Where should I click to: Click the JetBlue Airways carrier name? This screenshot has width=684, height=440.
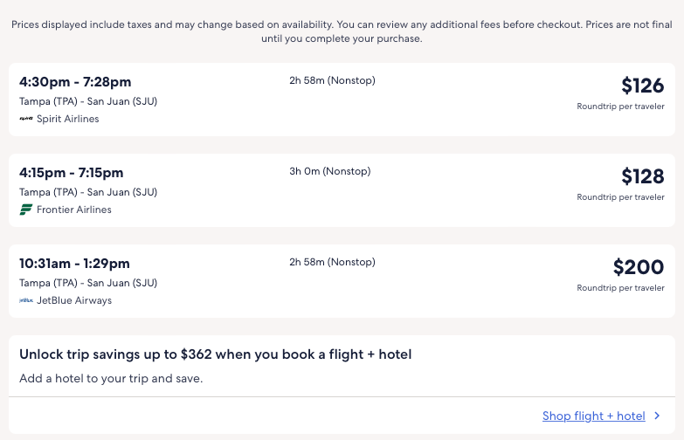click(x=74, y=300)
